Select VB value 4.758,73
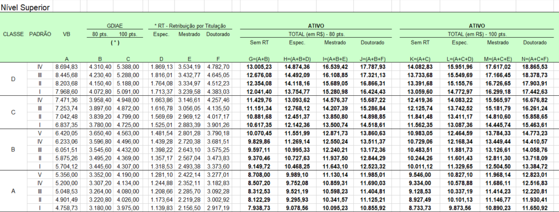 pyautogui.click(x=67, y=209)
